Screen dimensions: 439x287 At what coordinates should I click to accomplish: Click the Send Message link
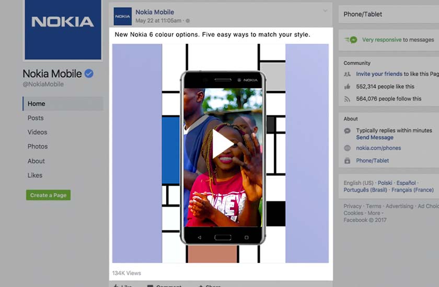tap(375, 137)
